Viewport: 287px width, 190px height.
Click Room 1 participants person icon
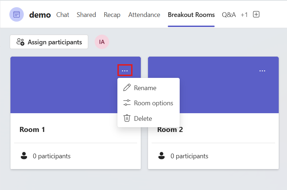pyautogui.click(x=24, y=156)
